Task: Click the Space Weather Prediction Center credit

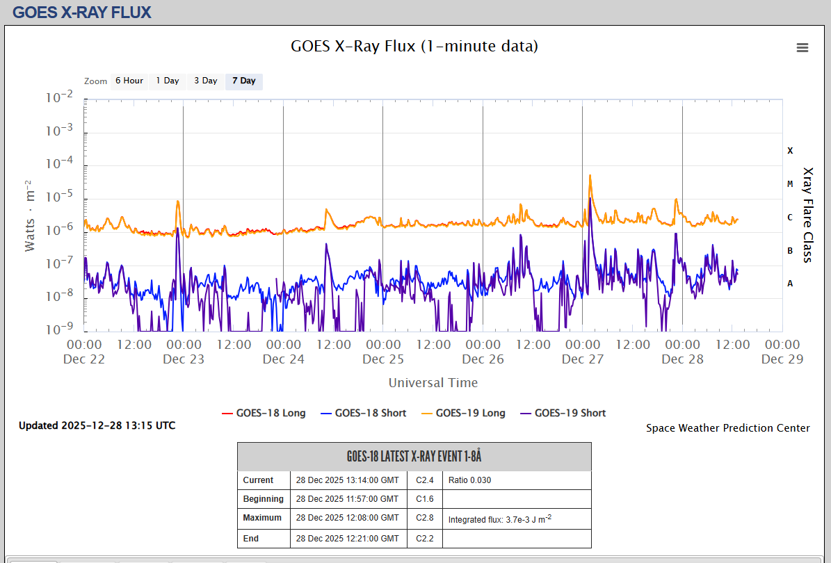Action: (x=727, y=428)
